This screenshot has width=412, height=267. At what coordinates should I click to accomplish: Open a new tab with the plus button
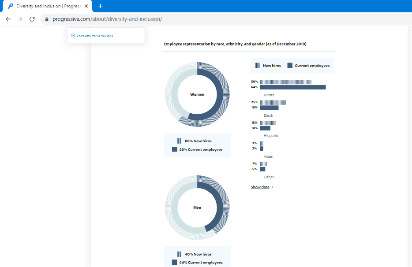[x=101, y=6]
